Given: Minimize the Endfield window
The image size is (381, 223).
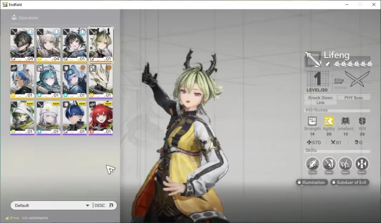Looking at the screenshot, I should click(347, 4).
